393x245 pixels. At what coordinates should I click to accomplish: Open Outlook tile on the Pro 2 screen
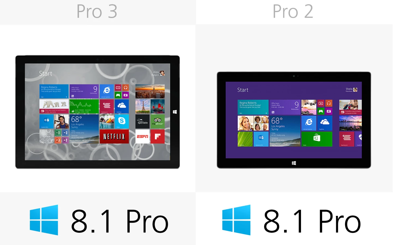tap(261, 139)
